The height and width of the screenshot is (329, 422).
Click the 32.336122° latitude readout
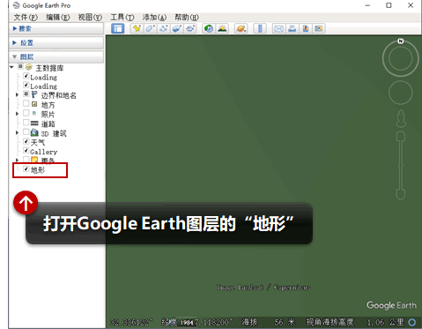coord(131,322)
